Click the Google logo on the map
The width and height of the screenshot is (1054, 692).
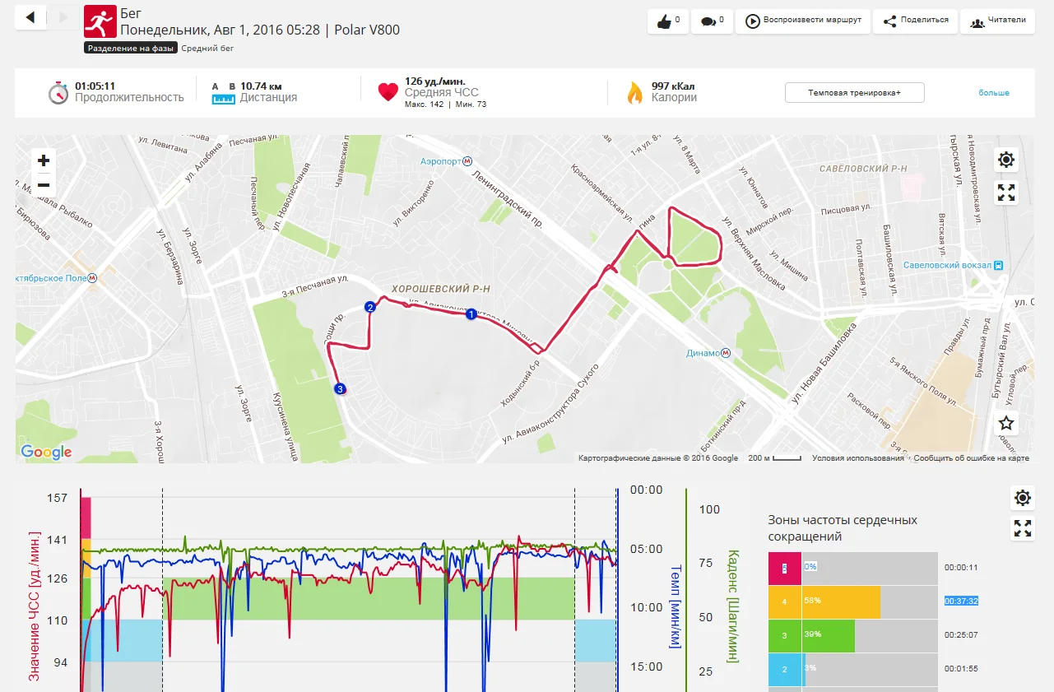pyautogui.click(x=47, y=452)
